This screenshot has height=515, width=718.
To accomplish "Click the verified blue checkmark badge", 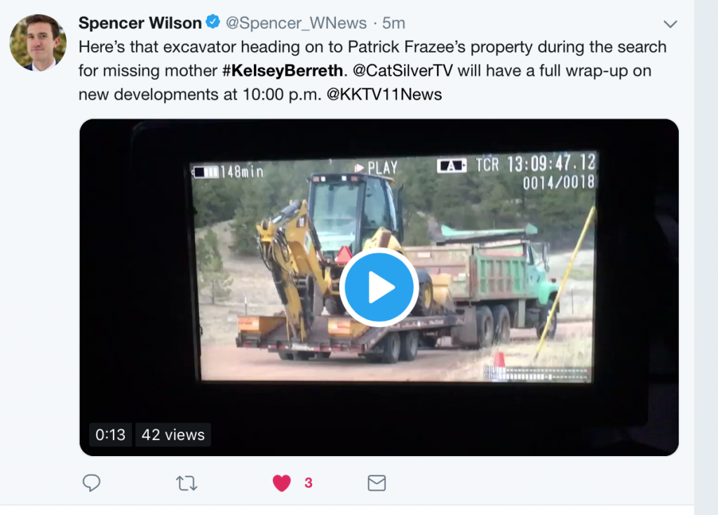I will click(x=213, y=22).
